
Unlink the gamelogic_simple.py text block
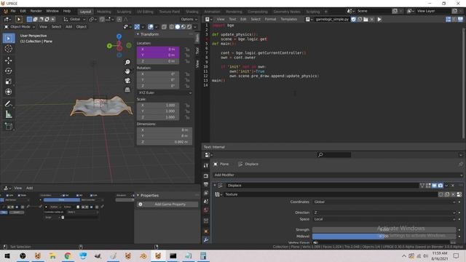[x=371, y=20]
